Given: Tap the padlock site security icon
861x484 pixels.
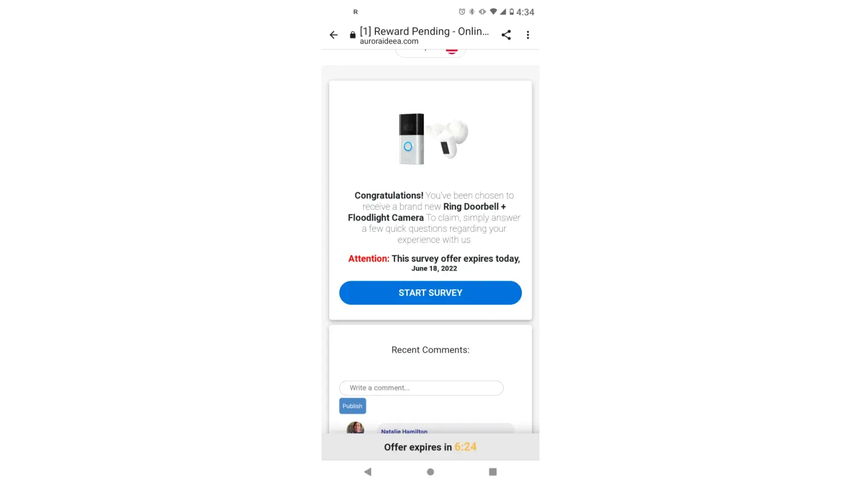Looking at the screenshot, I should pyautogui.click(x=353, y=35).
